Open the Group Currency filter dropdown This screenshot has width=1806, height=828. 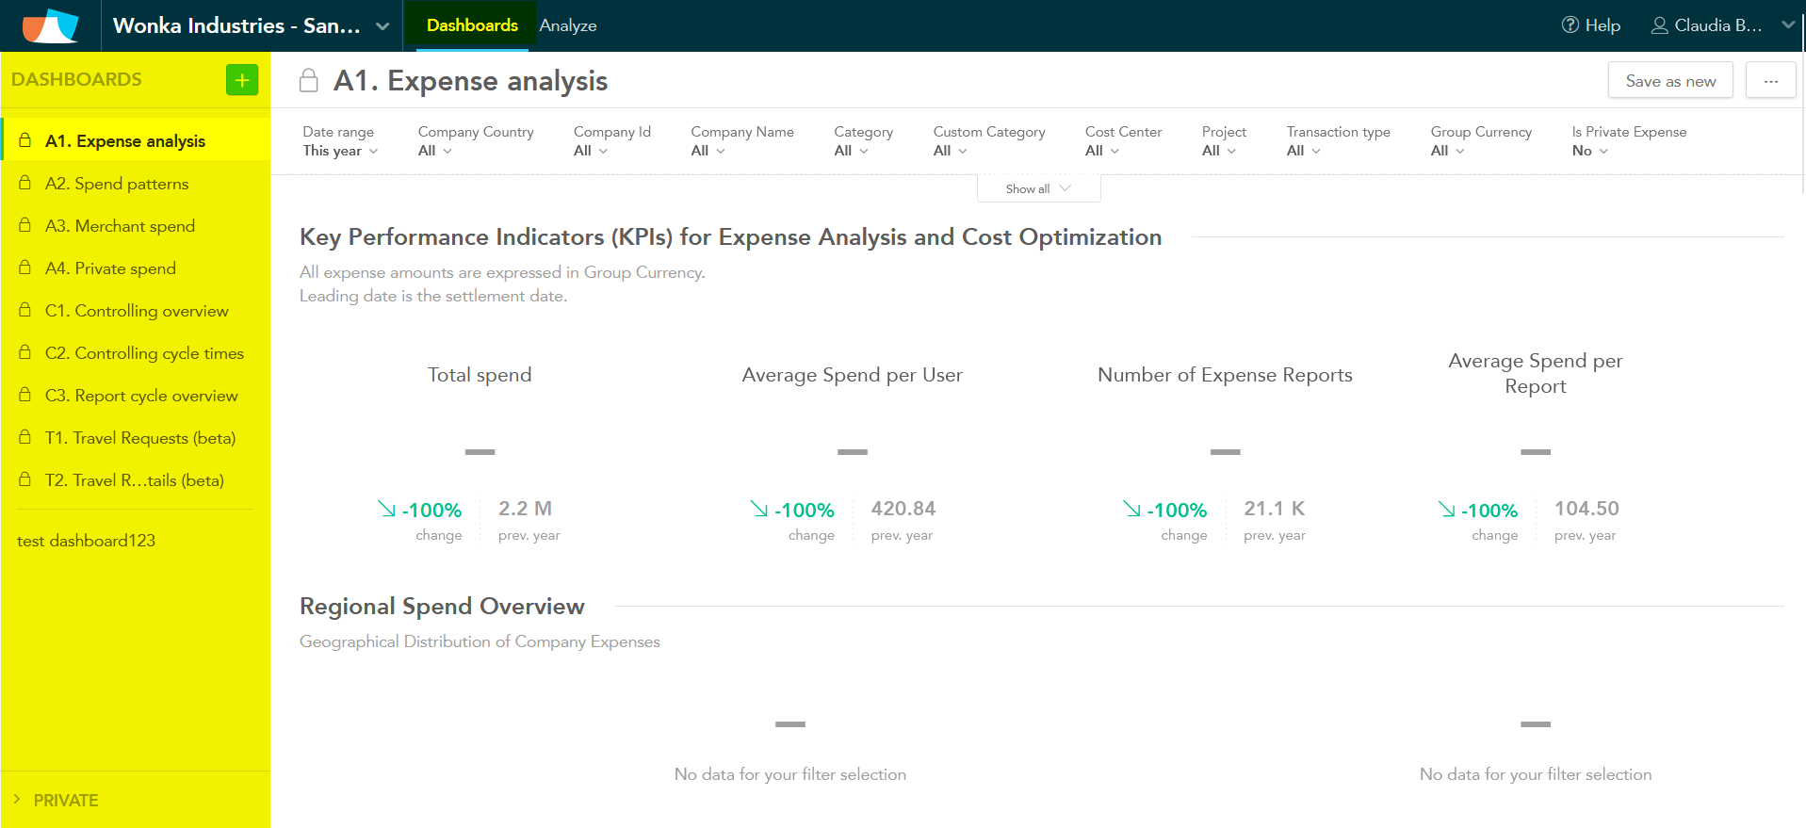1480,141
